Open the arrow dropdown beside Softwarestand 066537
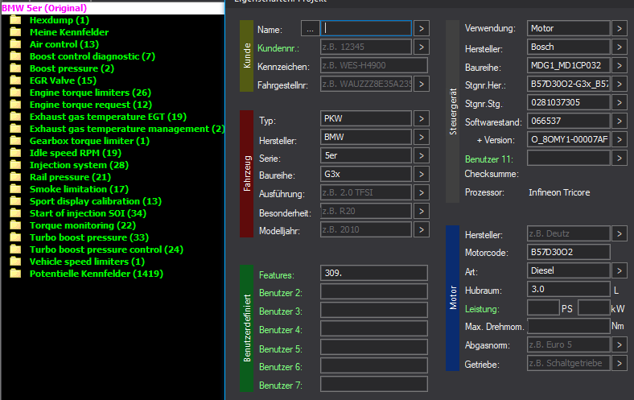Viewport: 634px width, 400px height. [619, 121]
